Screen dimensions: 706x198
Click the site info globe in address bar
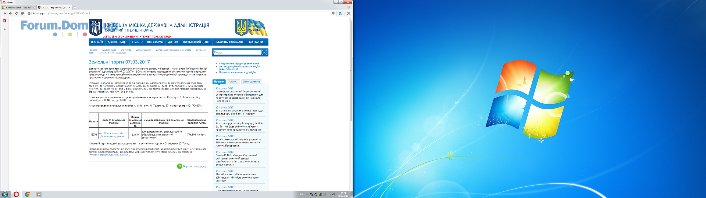point(29,13)
